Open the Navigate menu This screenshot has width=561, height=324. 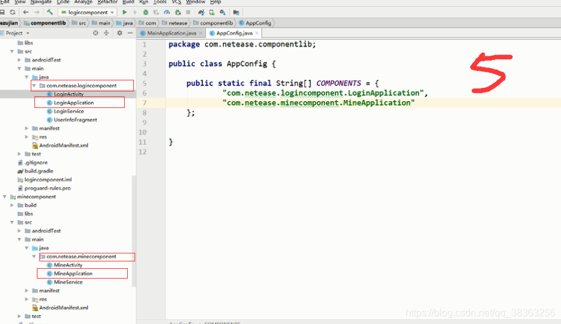41,2
